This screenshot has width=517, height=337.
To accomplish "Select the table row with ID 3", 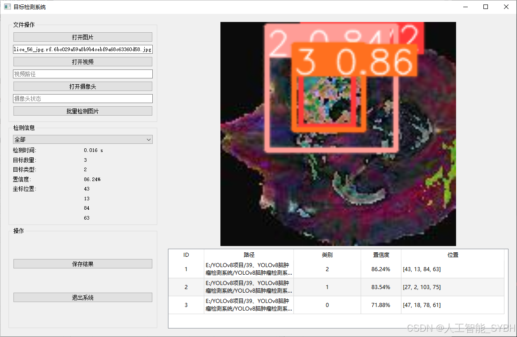I will point(336,305).
